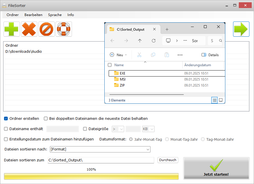Open the Sprache menu
Screen dimensions: 254x184
[x=55, y=15]
